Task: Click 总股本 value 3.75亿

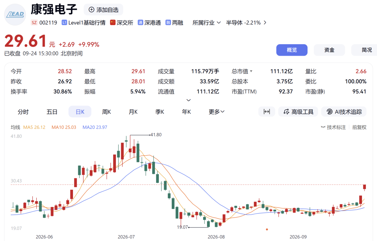Action: 284,81
